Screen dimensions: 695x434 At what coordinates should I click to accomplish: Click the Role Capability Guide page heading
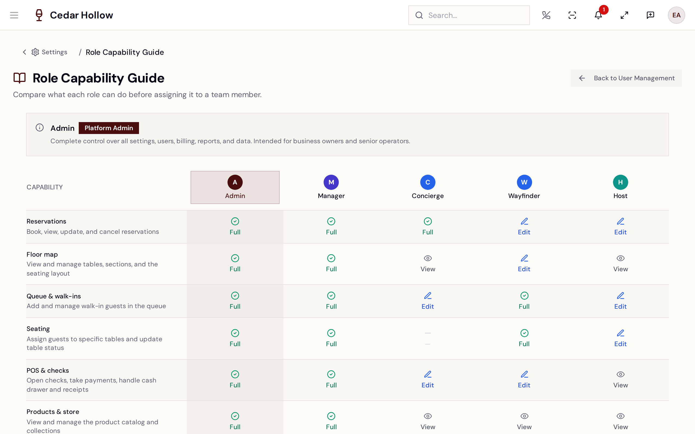pyautogui.click(x=99, y=78)
